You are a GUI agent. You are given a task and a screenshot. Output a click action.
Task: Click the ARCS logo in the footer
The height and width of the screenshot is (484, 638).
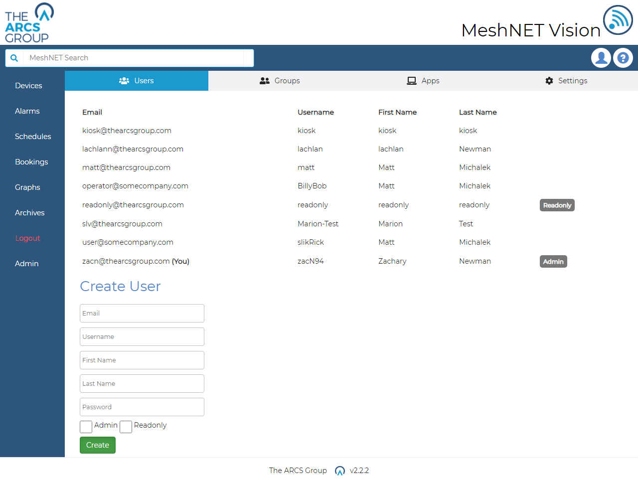pos(339,471)
